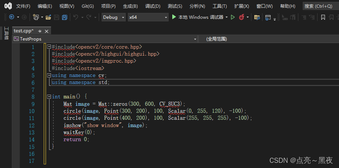The image size is (339, 168).
Task: Click 'std' on line 6
Action: 103,83
